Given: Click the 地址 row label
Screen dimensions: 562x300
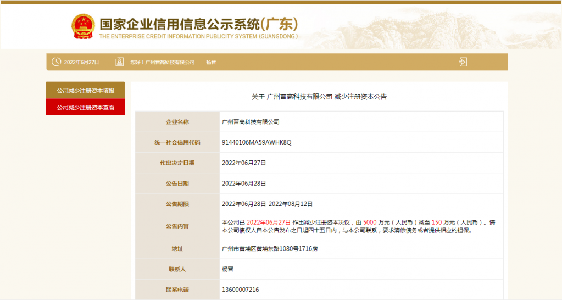Looking at the screenshot, I should click(177, 248).
